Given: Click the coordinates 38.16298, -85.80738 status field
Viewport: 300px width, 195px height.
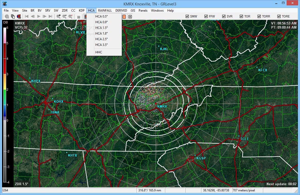Looking at the screenshot, I should click(216, 190).
